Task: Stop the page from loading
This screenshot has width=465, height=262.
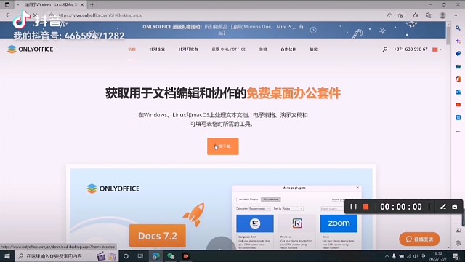Action: click(x=35, y=15)
